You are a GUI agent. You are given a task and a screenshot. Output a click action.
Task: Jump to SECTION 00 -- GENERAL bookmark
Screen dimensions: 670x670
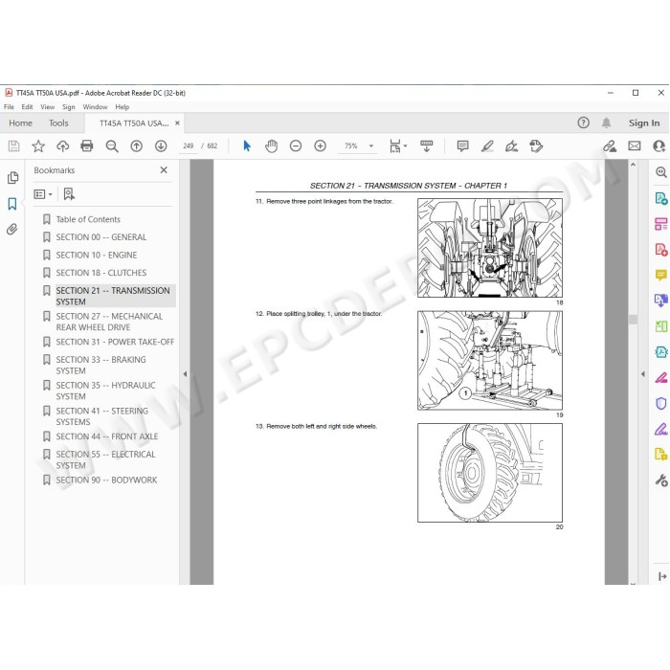click(x=101, y=237)
